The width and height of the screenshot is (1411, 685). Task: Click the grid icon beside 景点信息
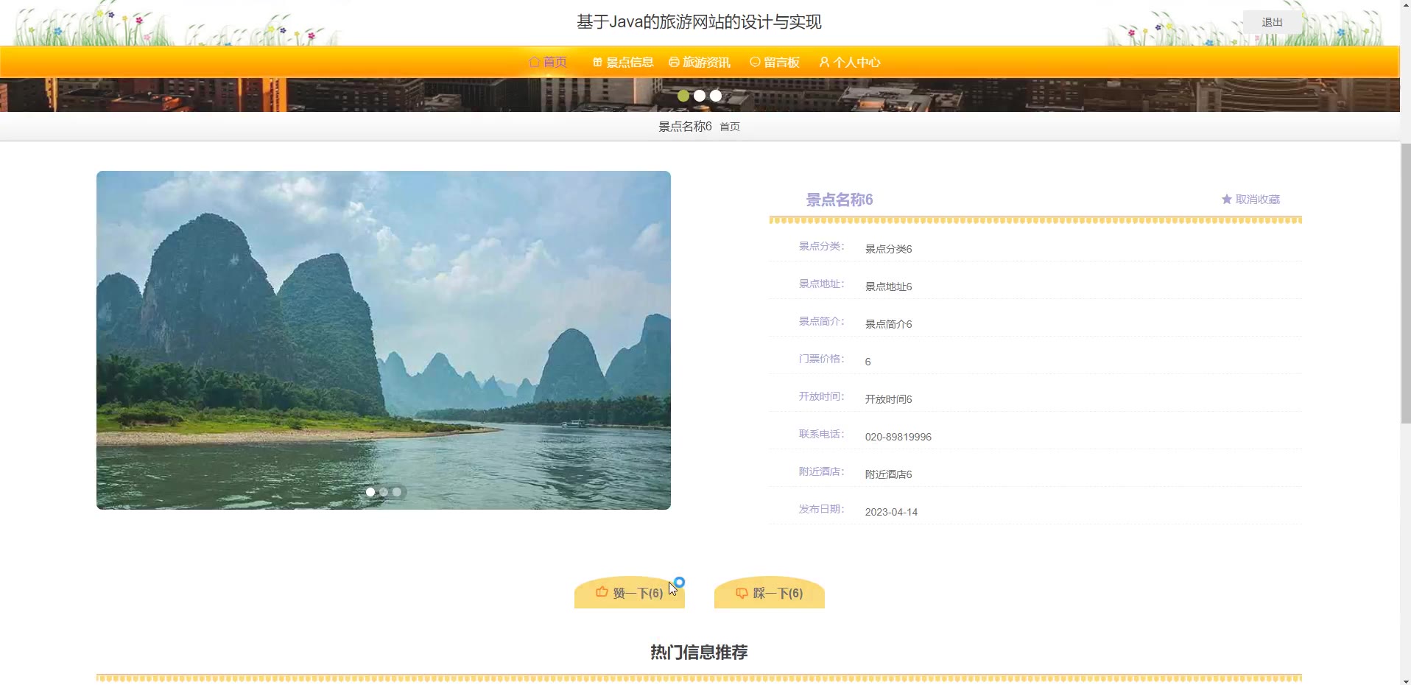[597, 62]
